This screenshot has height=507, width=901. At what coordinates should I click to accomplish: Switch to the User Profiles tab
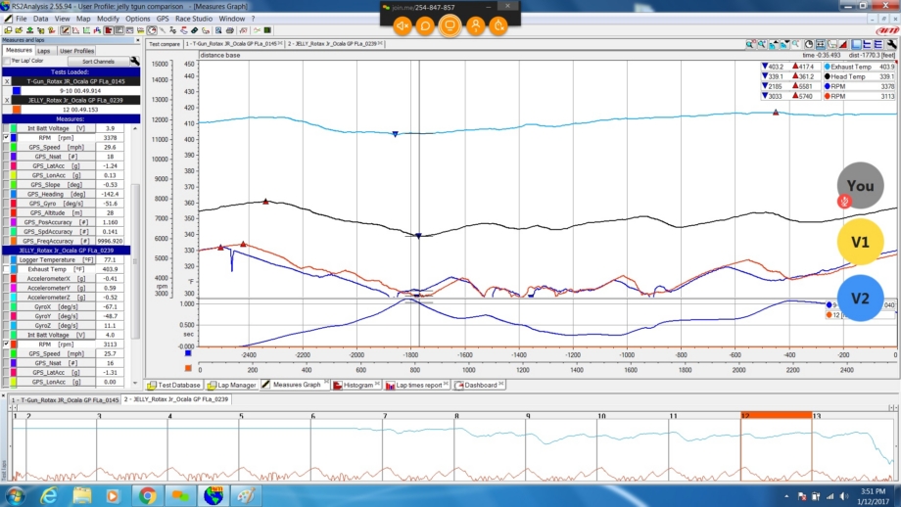(x=76, y=51)
